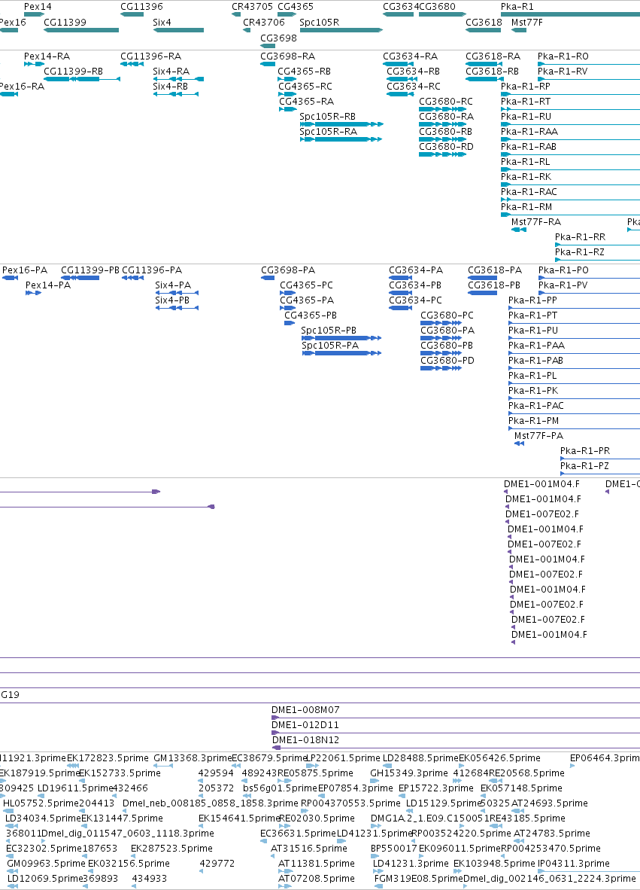640x890 pixels.
Task: Click protein label "Mst77F-PA"
Action: tap(538, 436)
